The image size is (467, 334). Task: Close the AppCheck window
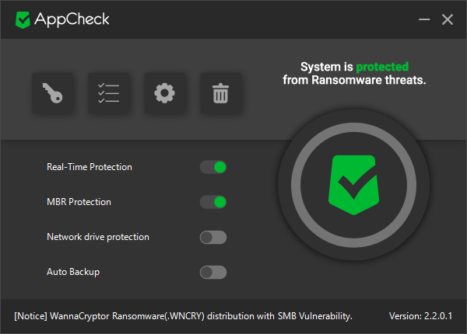(447, 19)
